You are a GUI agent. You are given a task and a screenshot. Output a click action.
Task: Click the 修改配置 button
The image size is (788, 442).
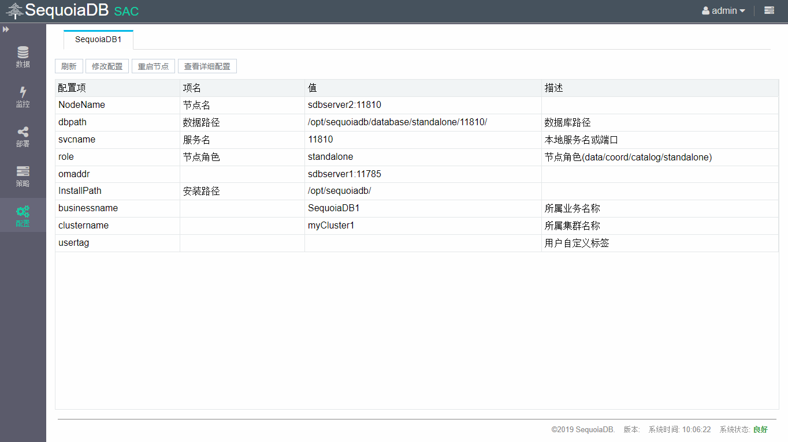(107, 66)
